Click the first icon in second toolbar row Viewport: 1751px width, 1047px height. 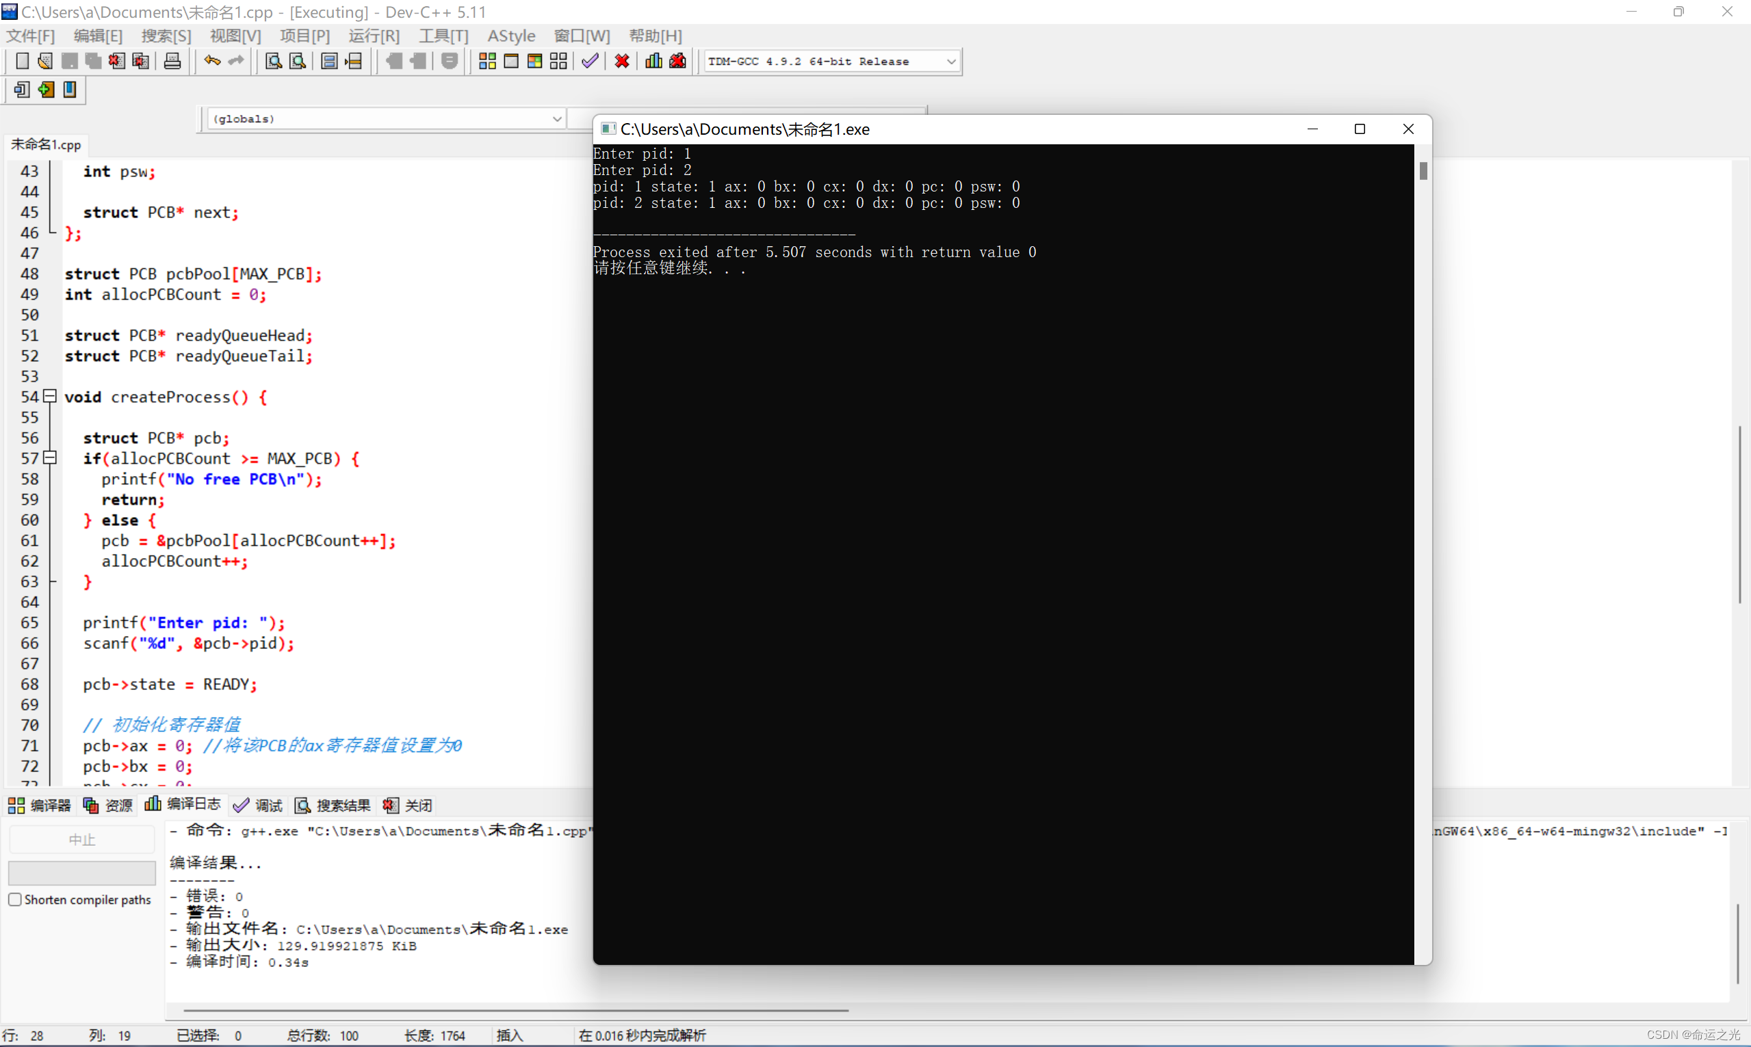point(22,90)
